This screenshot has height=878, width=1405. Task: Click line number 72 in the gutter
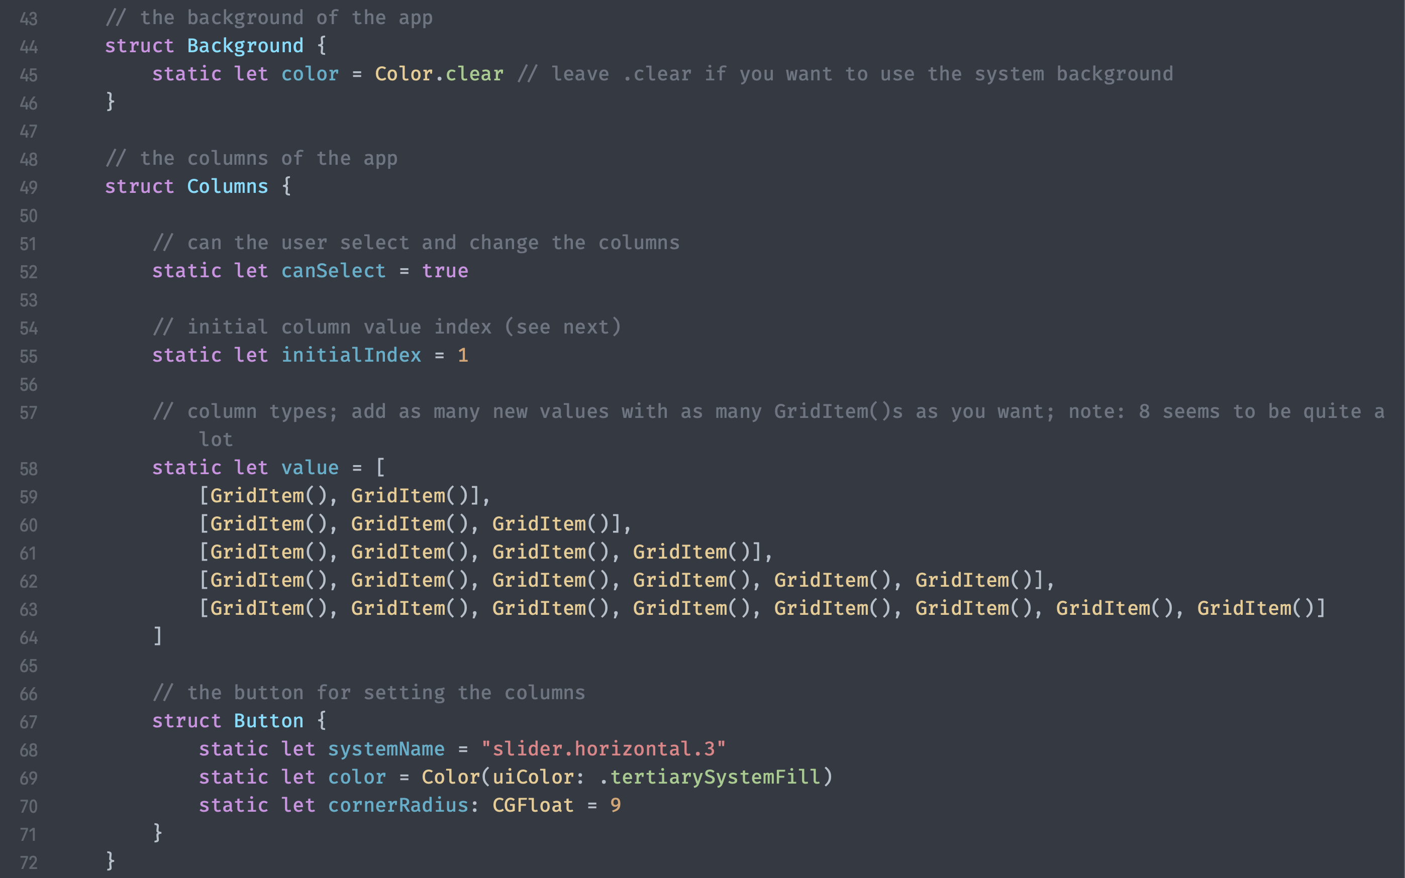pos(29,863)
